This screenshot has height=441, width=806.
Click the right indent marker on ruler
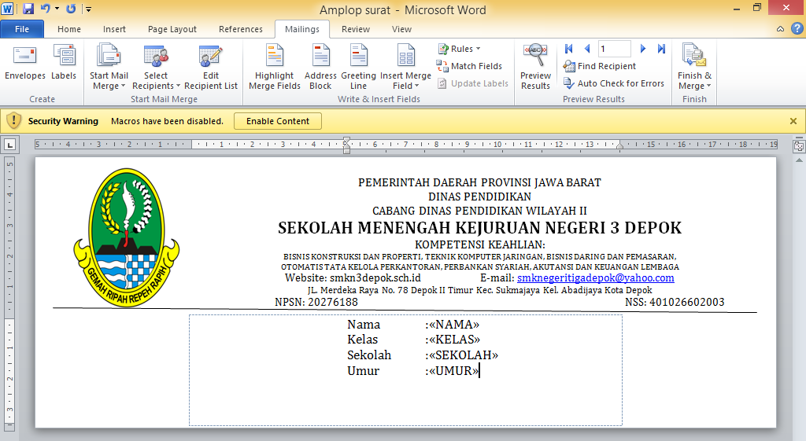click(620, 146)
